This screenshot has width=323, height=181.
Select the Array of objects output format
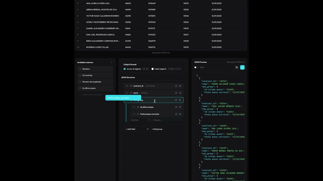click(125, 69)
